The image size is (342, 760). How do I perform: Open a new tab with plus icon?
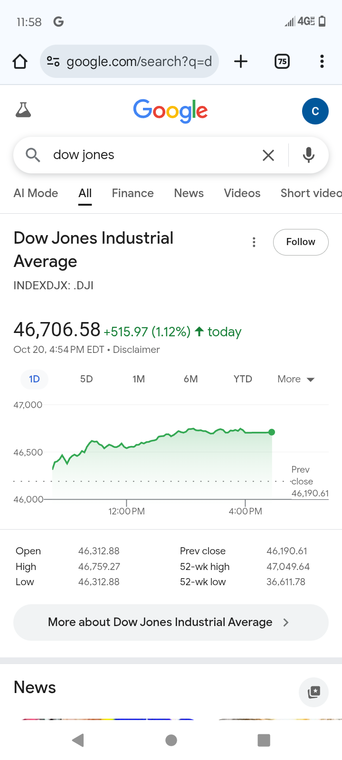[241, 61]
